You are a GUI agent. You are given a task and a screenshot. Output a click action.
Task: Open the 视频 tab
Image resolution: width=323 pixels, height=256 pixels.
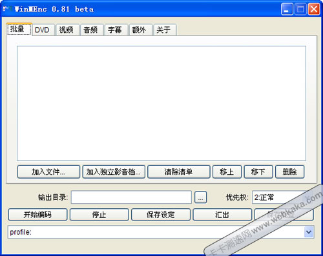[67, 30]
